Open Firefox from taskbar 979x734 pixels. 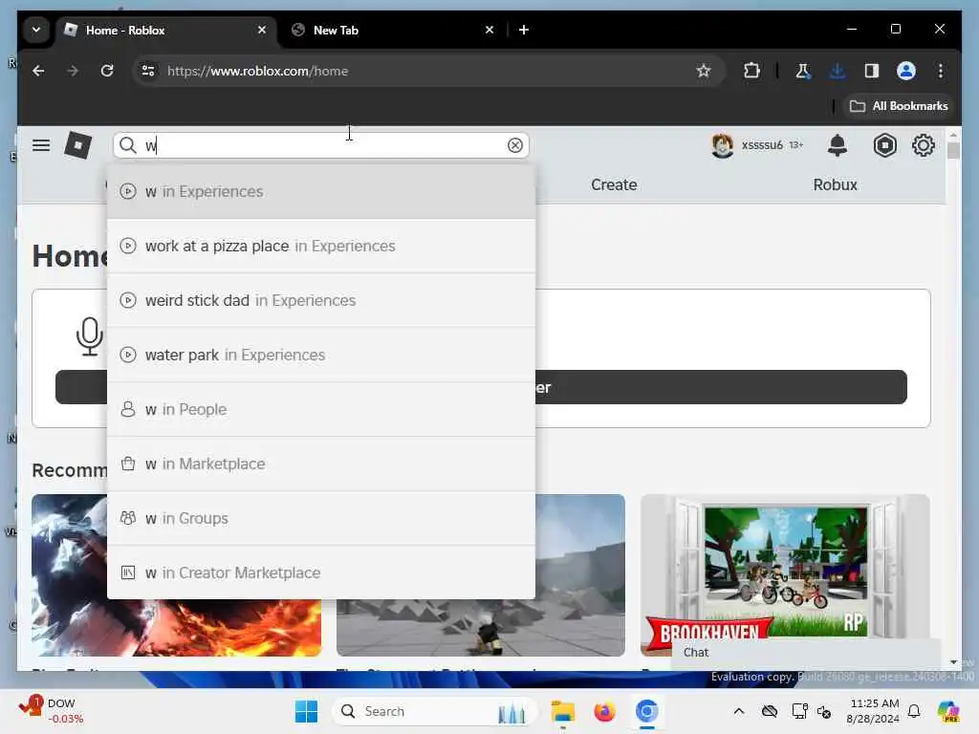coord(604,711)
